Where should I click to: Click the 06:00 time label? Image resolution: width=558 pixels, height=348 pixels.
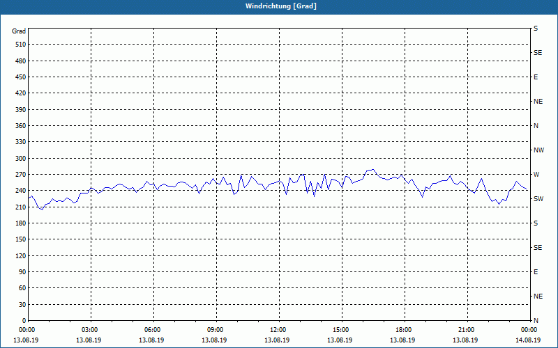click(152, 330)
